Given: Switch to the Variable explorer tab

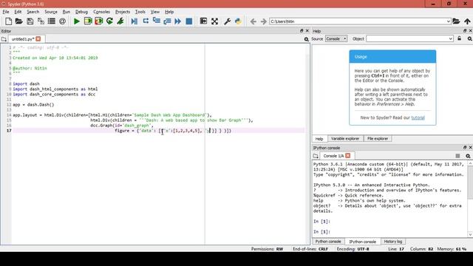Looking at the screenshot, I should point(345,139).
